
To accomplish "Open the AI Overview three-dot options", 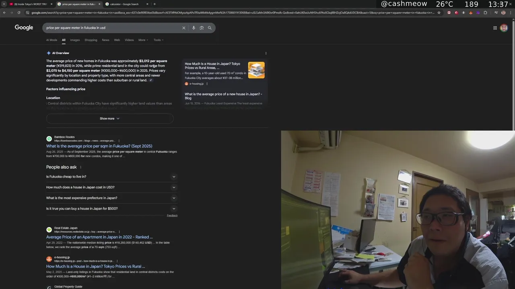I will point(266,53).
